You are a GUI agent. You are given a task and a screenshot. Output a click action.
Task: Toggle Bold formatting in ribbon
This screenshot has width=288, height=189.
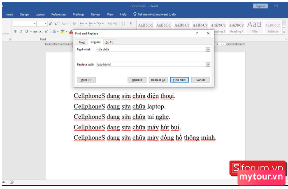click(16, 32)
